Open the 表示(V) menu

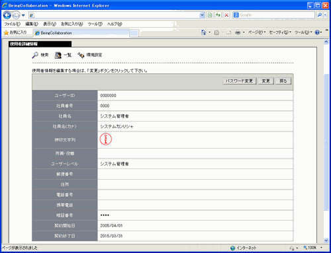50,24
